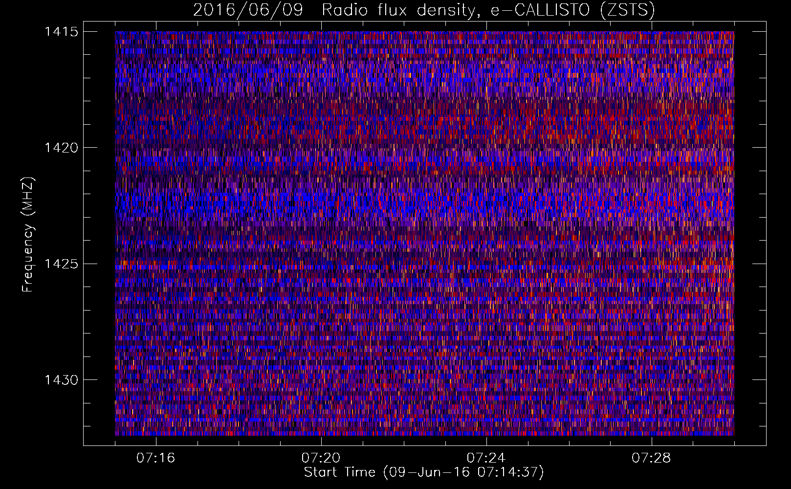
Task: Click the 1425 frequency tick label
Action: click(61, 264)
